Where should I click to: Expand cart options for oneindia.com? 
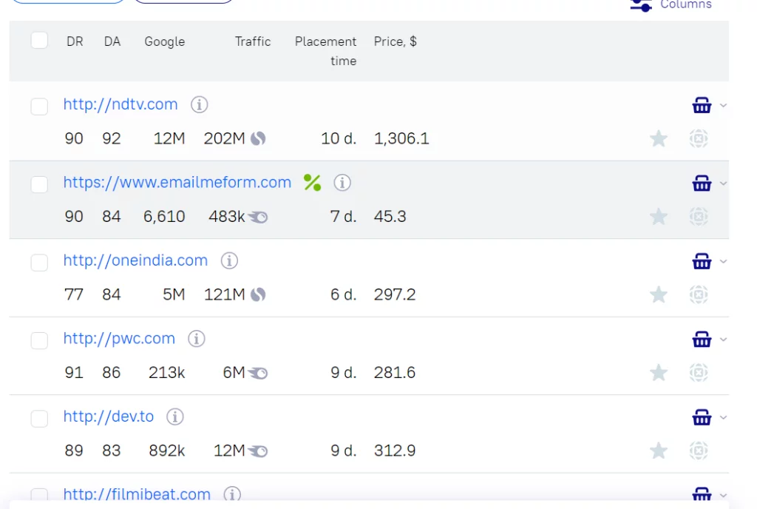723,262
